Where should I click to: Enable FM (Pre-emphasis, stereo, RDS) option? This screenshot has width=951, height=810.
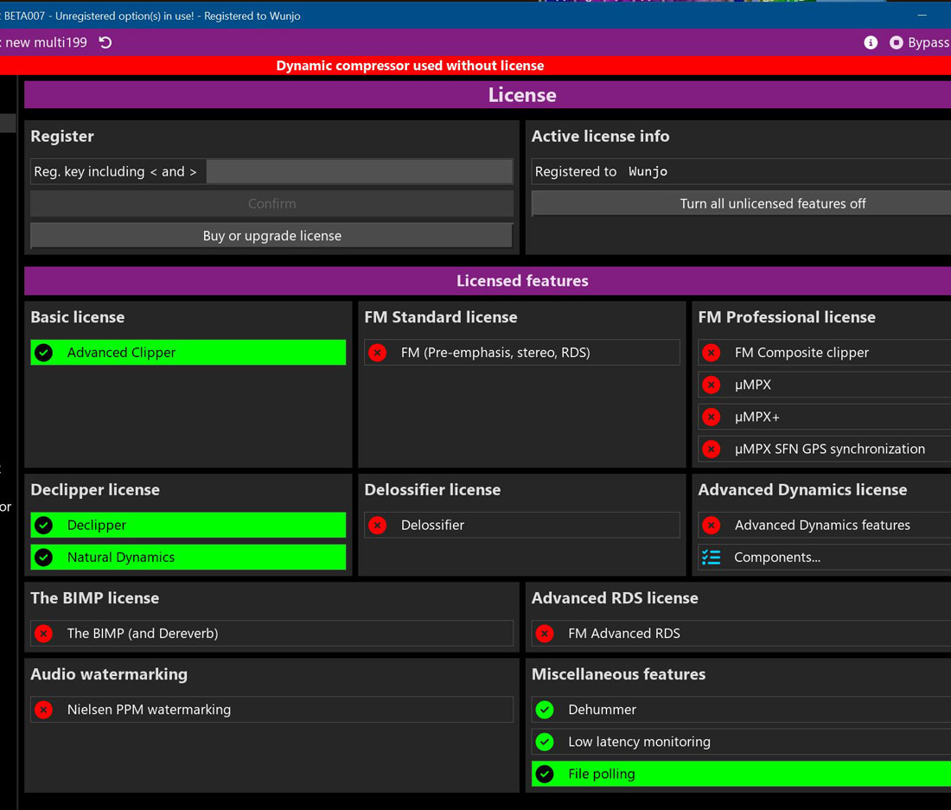tap(521, 353)
